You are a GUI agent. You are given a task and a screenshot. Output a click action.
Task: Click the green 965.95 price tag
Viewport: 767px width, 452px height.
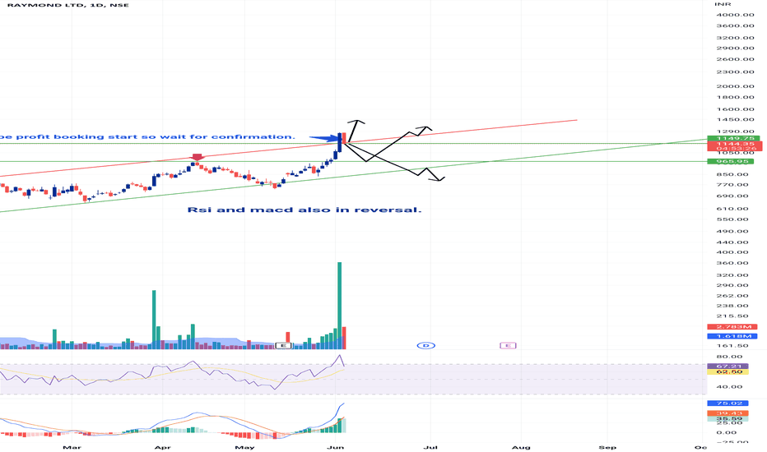coord(730,161)
